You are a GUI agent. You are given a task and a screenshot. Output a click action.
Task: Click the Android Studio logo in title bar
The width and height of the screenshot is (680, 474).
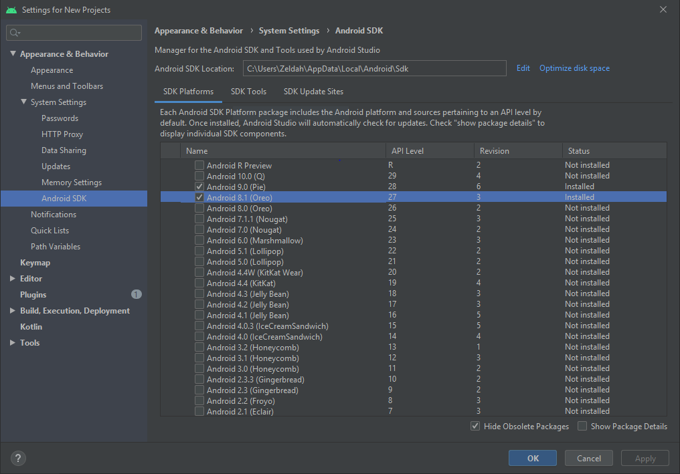click(x=11, y=9)
